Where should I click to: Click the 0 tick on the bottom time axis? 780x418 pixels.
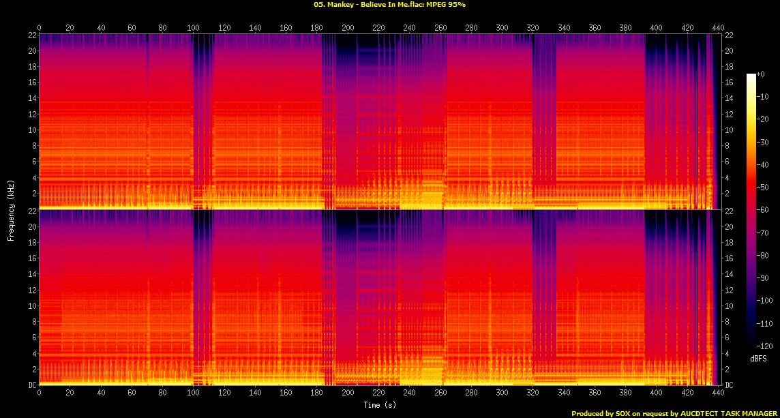pyautogui.click(x=39, y=393)
